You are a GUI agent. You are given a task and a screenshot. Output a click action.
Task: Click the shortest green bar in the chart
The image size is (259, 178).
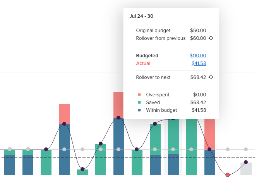(82, 172)
